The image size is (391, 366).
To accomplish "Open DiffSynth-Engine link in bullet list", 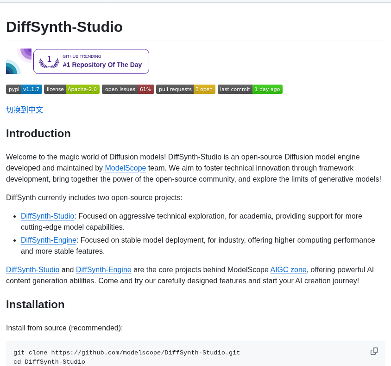I will 49,240.
